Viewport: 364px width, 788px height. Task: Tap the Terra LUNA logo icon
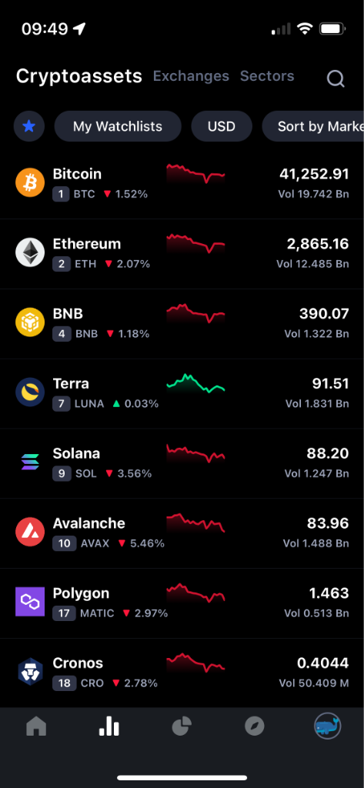click(x=30, y=392)
